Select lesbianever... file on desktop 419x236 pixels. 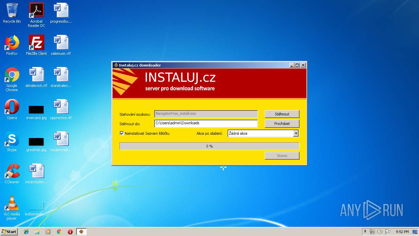[x=36, y=208]
